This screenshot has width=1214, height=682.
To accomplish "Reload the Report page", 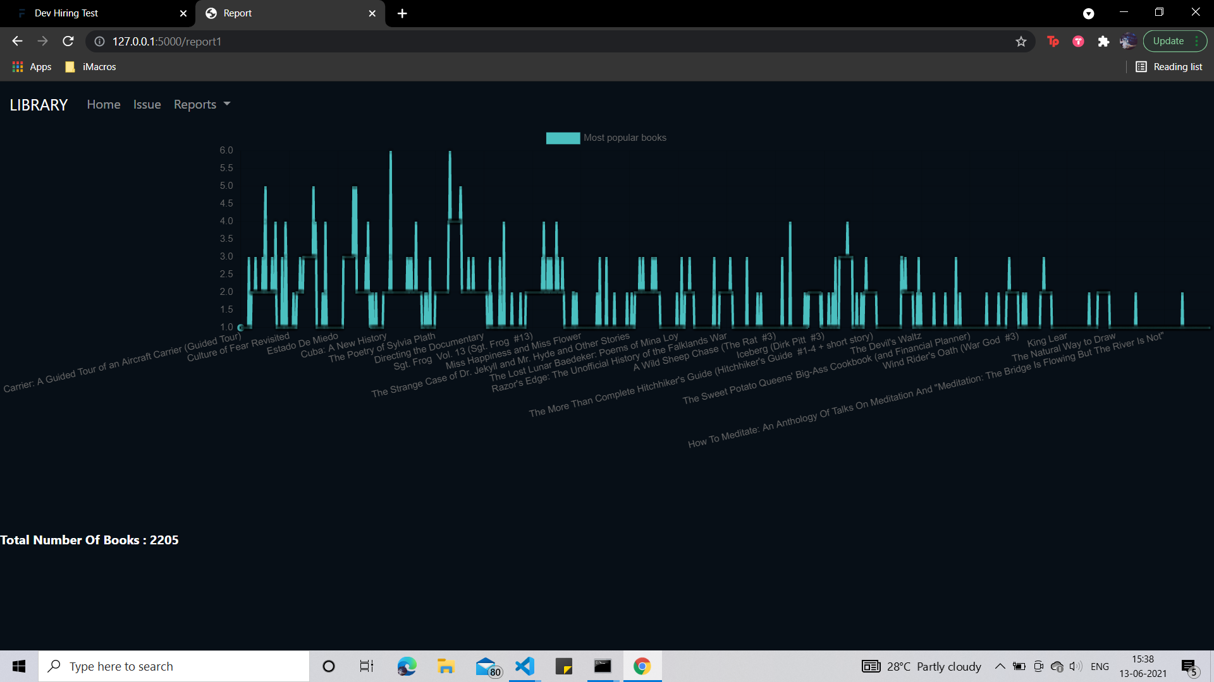I will click(68, 41).
